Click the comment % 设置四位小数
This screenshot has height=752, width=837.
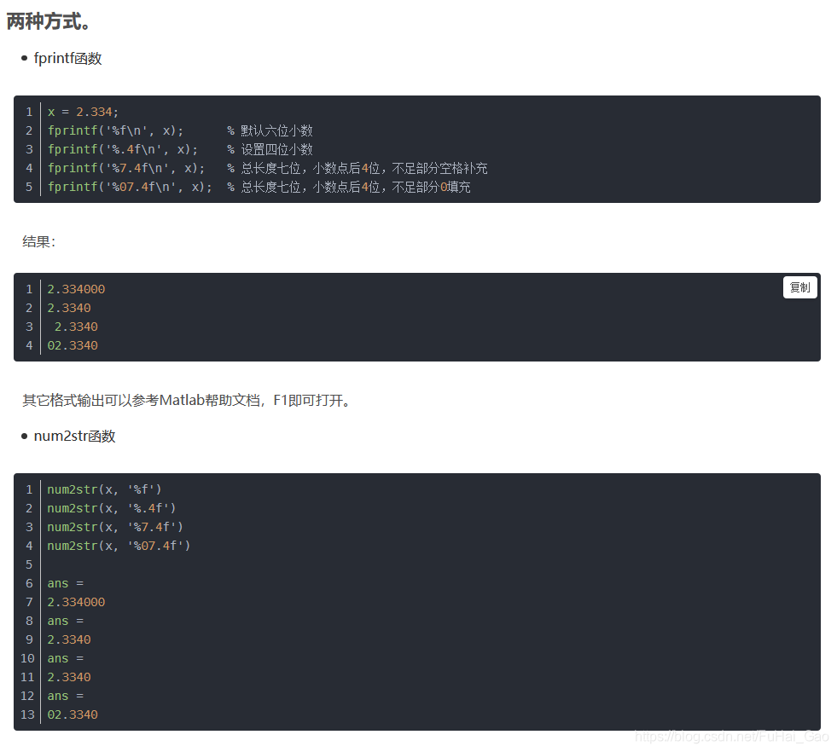pos(270,149)
